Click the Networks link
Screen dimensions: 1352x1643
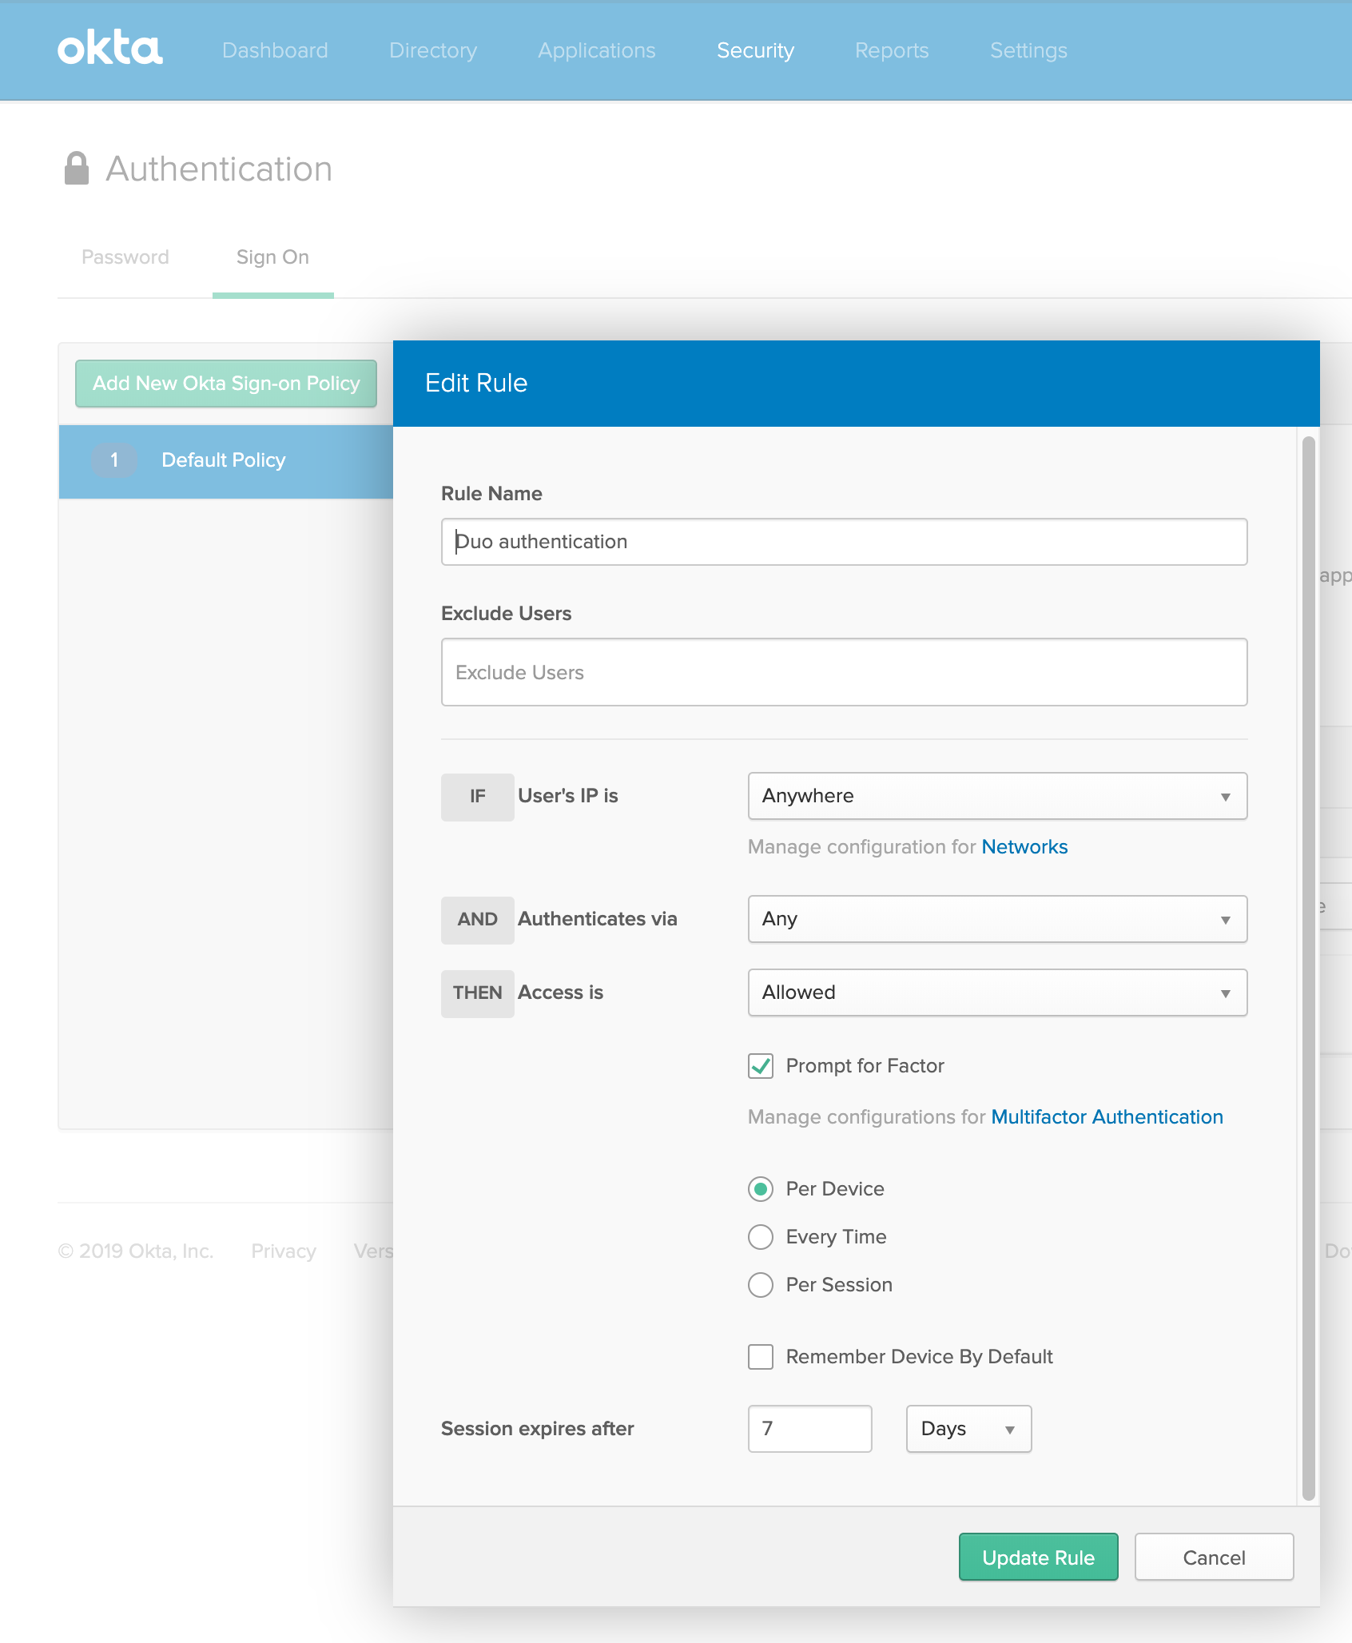1025,846
